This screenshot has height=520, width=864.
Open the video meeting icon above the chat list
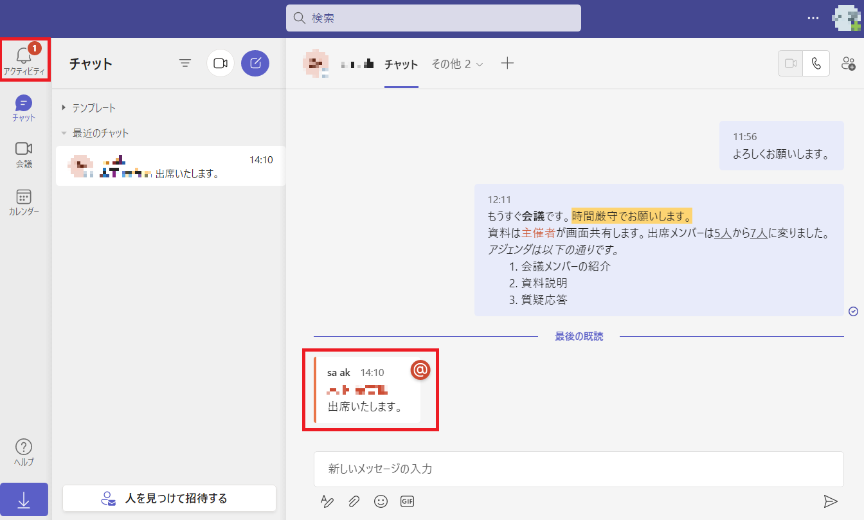221,63
